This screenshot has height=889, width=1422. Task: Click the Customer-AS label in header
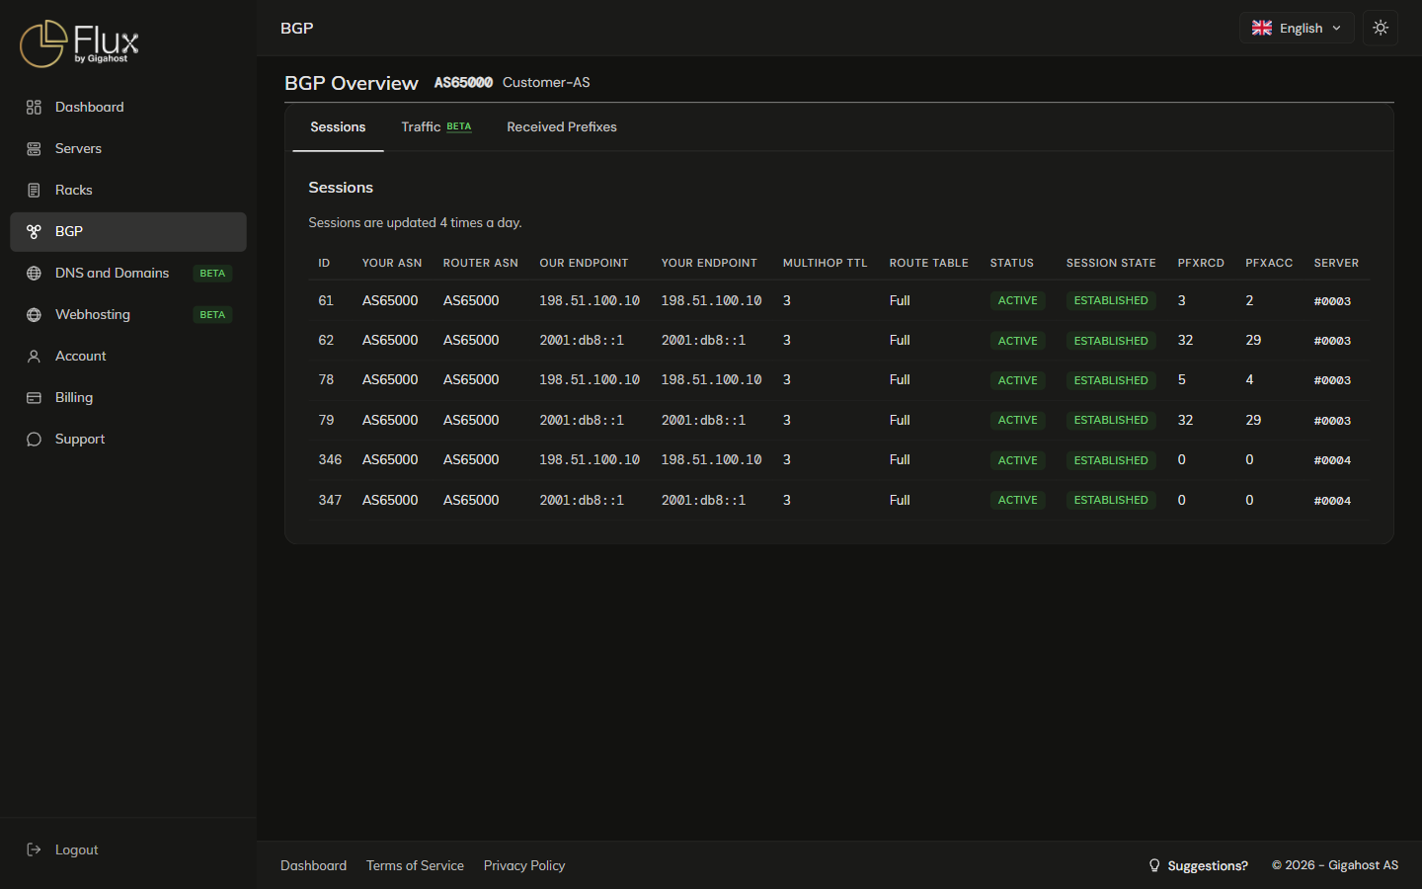click(x=546, y=82)
